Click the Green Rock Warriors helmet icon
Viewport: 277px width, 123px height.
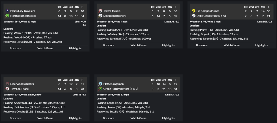pyautogui.click(x=100, y=89)
